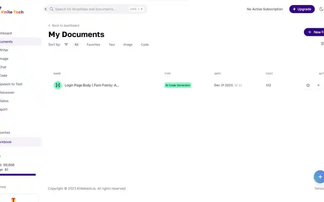Select the Favorites filter tab
Screen dimensions: 324x202
93,45
